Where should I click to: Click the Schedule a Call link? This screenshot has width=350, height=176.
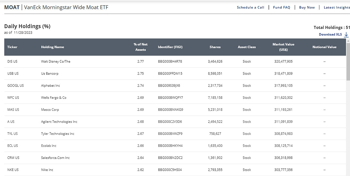click(250, 7)
